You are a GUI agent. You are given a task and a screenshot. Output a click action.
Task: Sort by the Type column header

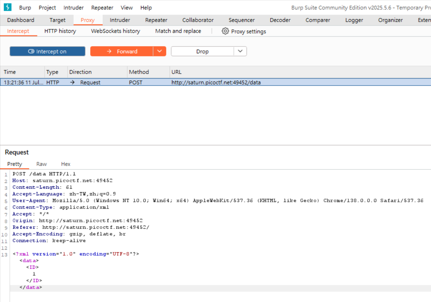tap(56, 72)
